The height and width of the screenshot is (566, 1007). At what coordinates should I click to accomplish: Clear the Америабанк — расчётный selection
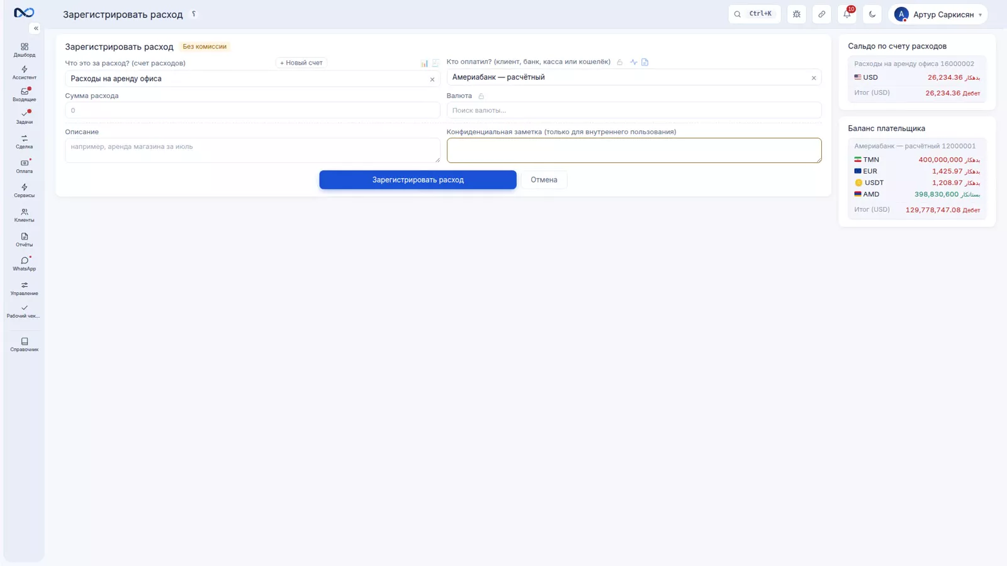coord(814,78)
